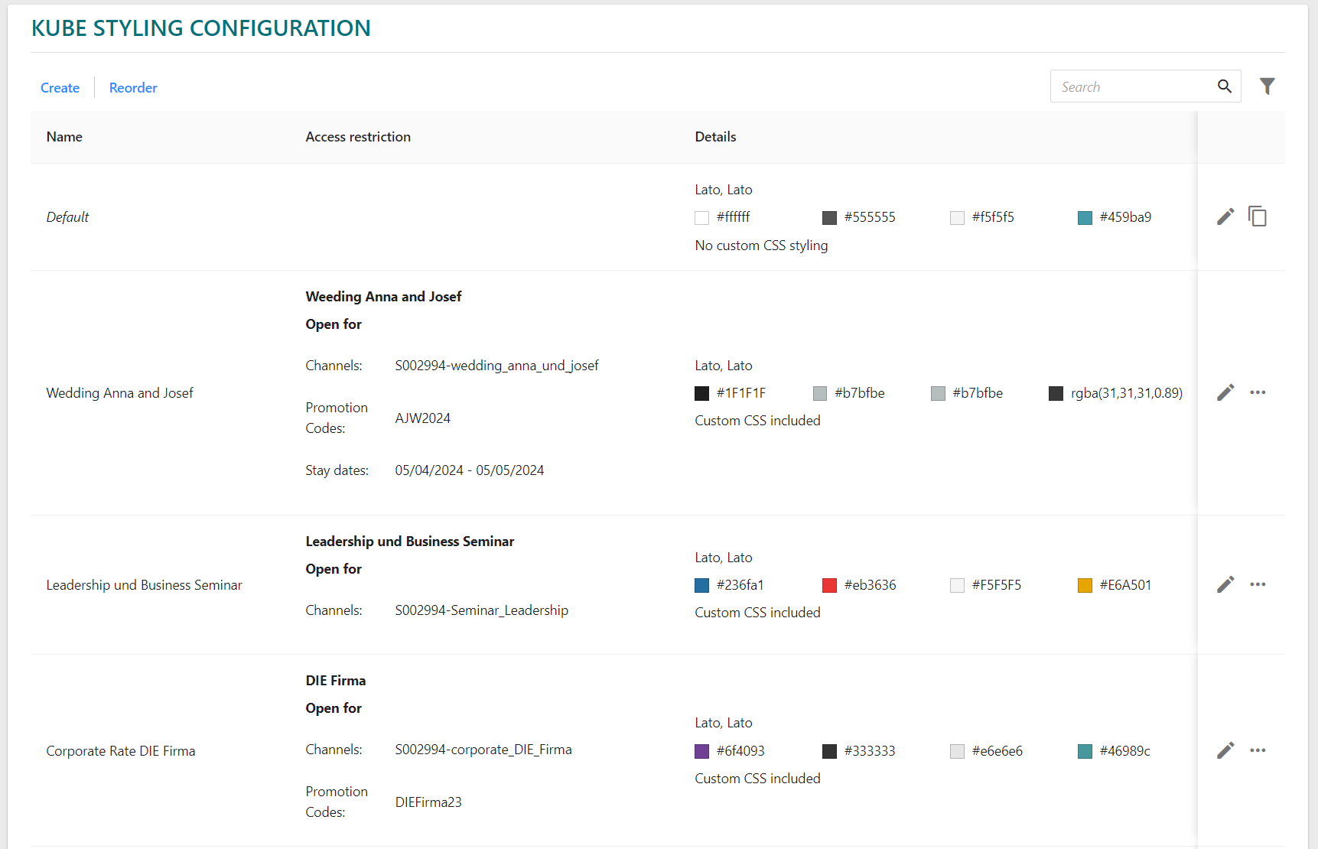The image size is (1318, 849).
Task: Edit the Wedding Anna and Josef styling
Action: pyautogui.click(x=1225, y=393)
